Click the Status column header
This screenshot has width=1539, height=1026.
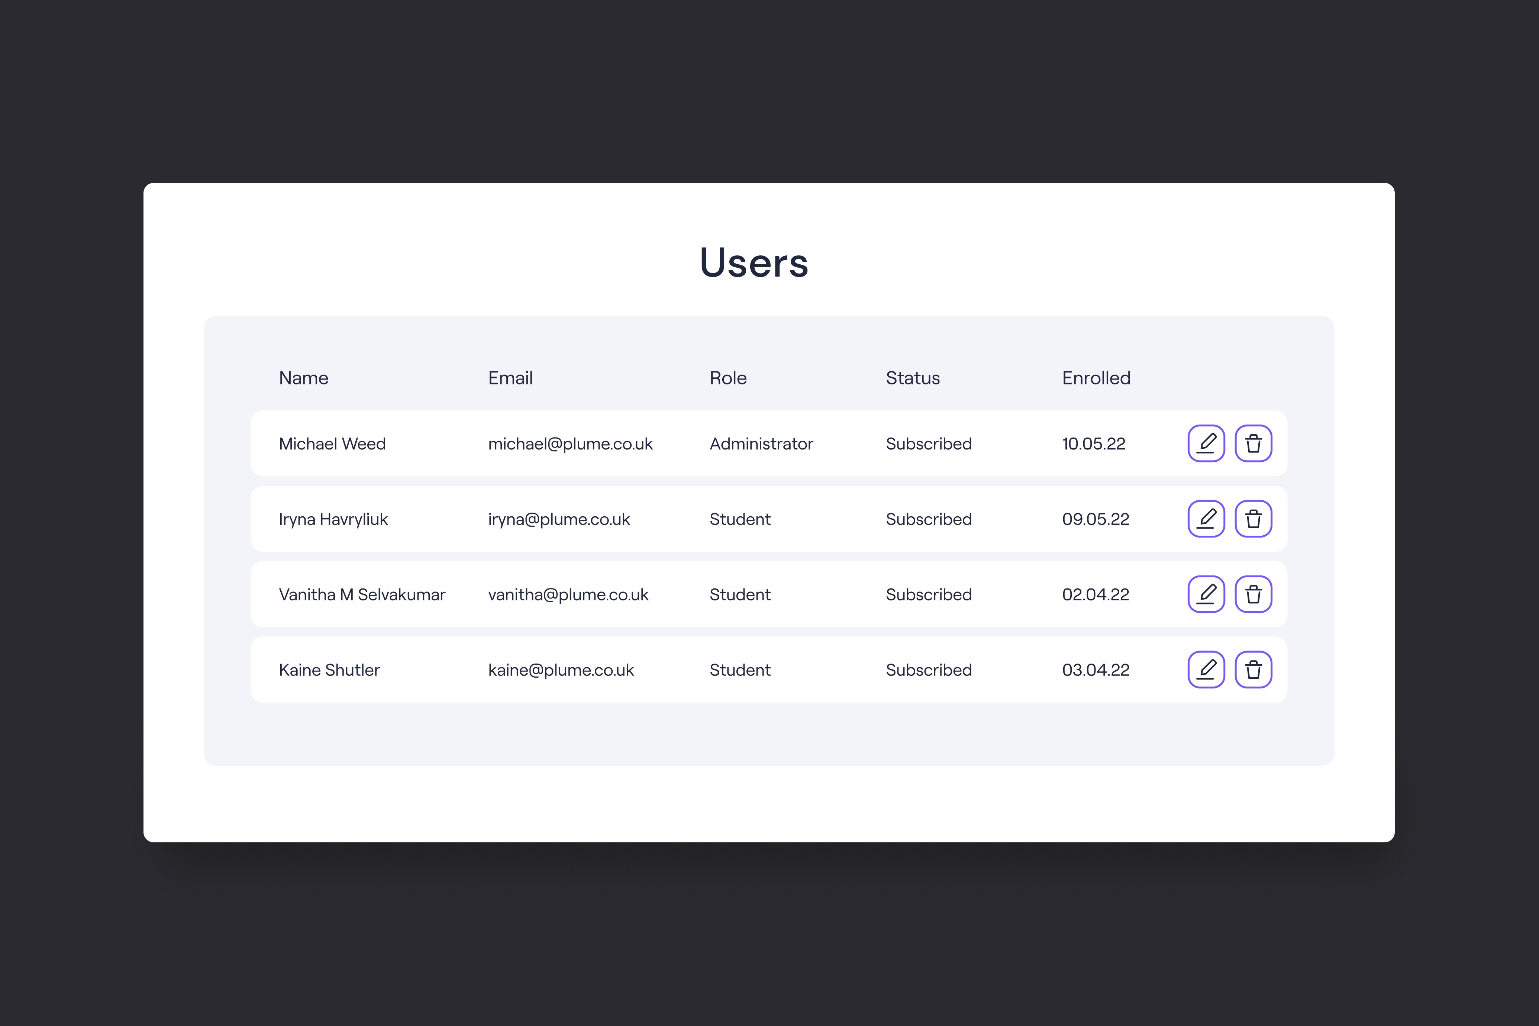point(912,378)
